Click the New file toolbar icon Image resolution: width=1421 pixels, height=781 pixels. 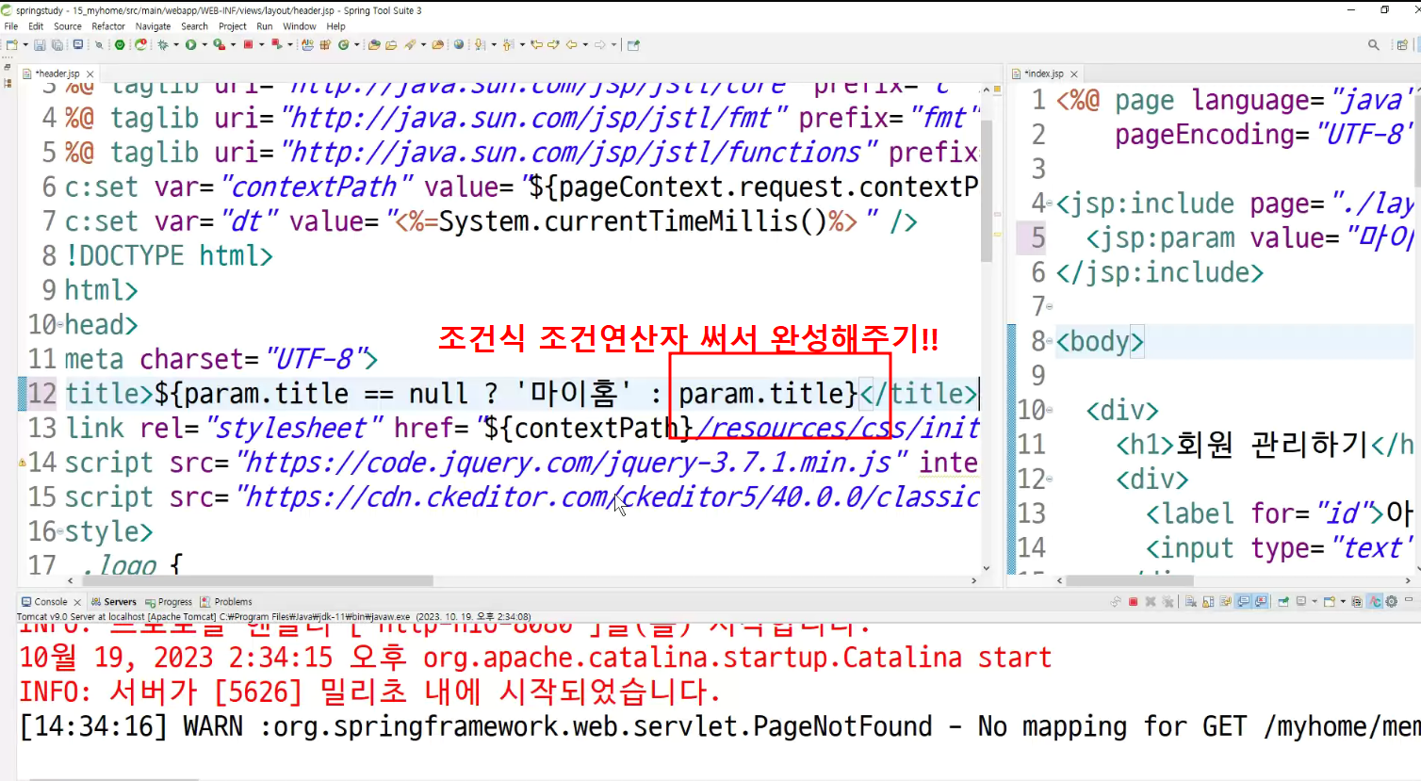tap(11, 44)
